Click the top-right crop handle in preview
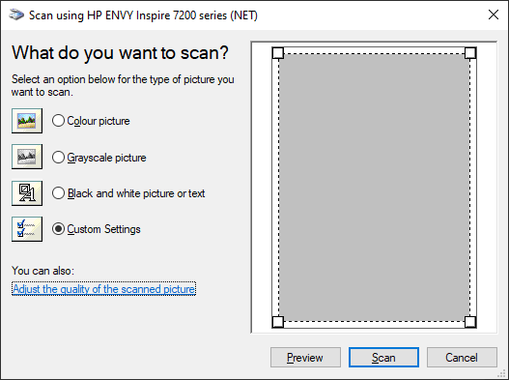509x380 pixels. click(470, 53)
